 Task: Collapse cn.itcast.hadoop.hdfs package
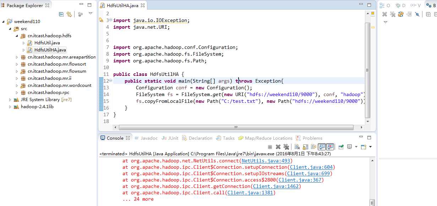(17, 36)
